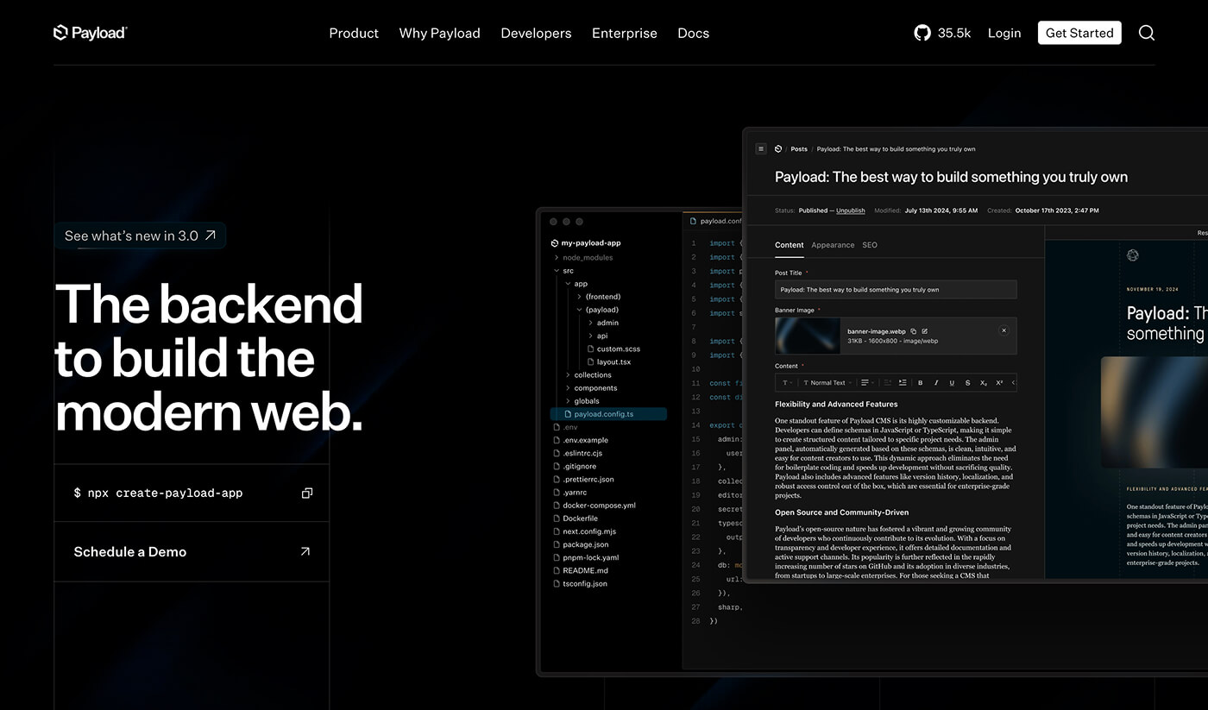Open the text alignment dropdown in the toolbar
Viewport: 1208px width, 710px height.
(x=865, y=382)
